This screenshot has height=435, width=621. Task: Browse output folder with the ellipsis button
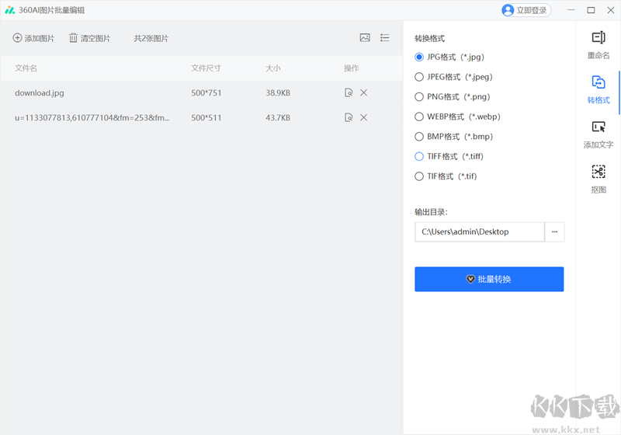pyautogui.click(x=554, y=231)
